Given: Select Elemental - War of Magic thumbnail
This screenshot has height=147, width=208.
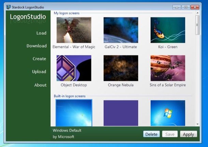Looking at the screenshot, I should click(74, 30).
